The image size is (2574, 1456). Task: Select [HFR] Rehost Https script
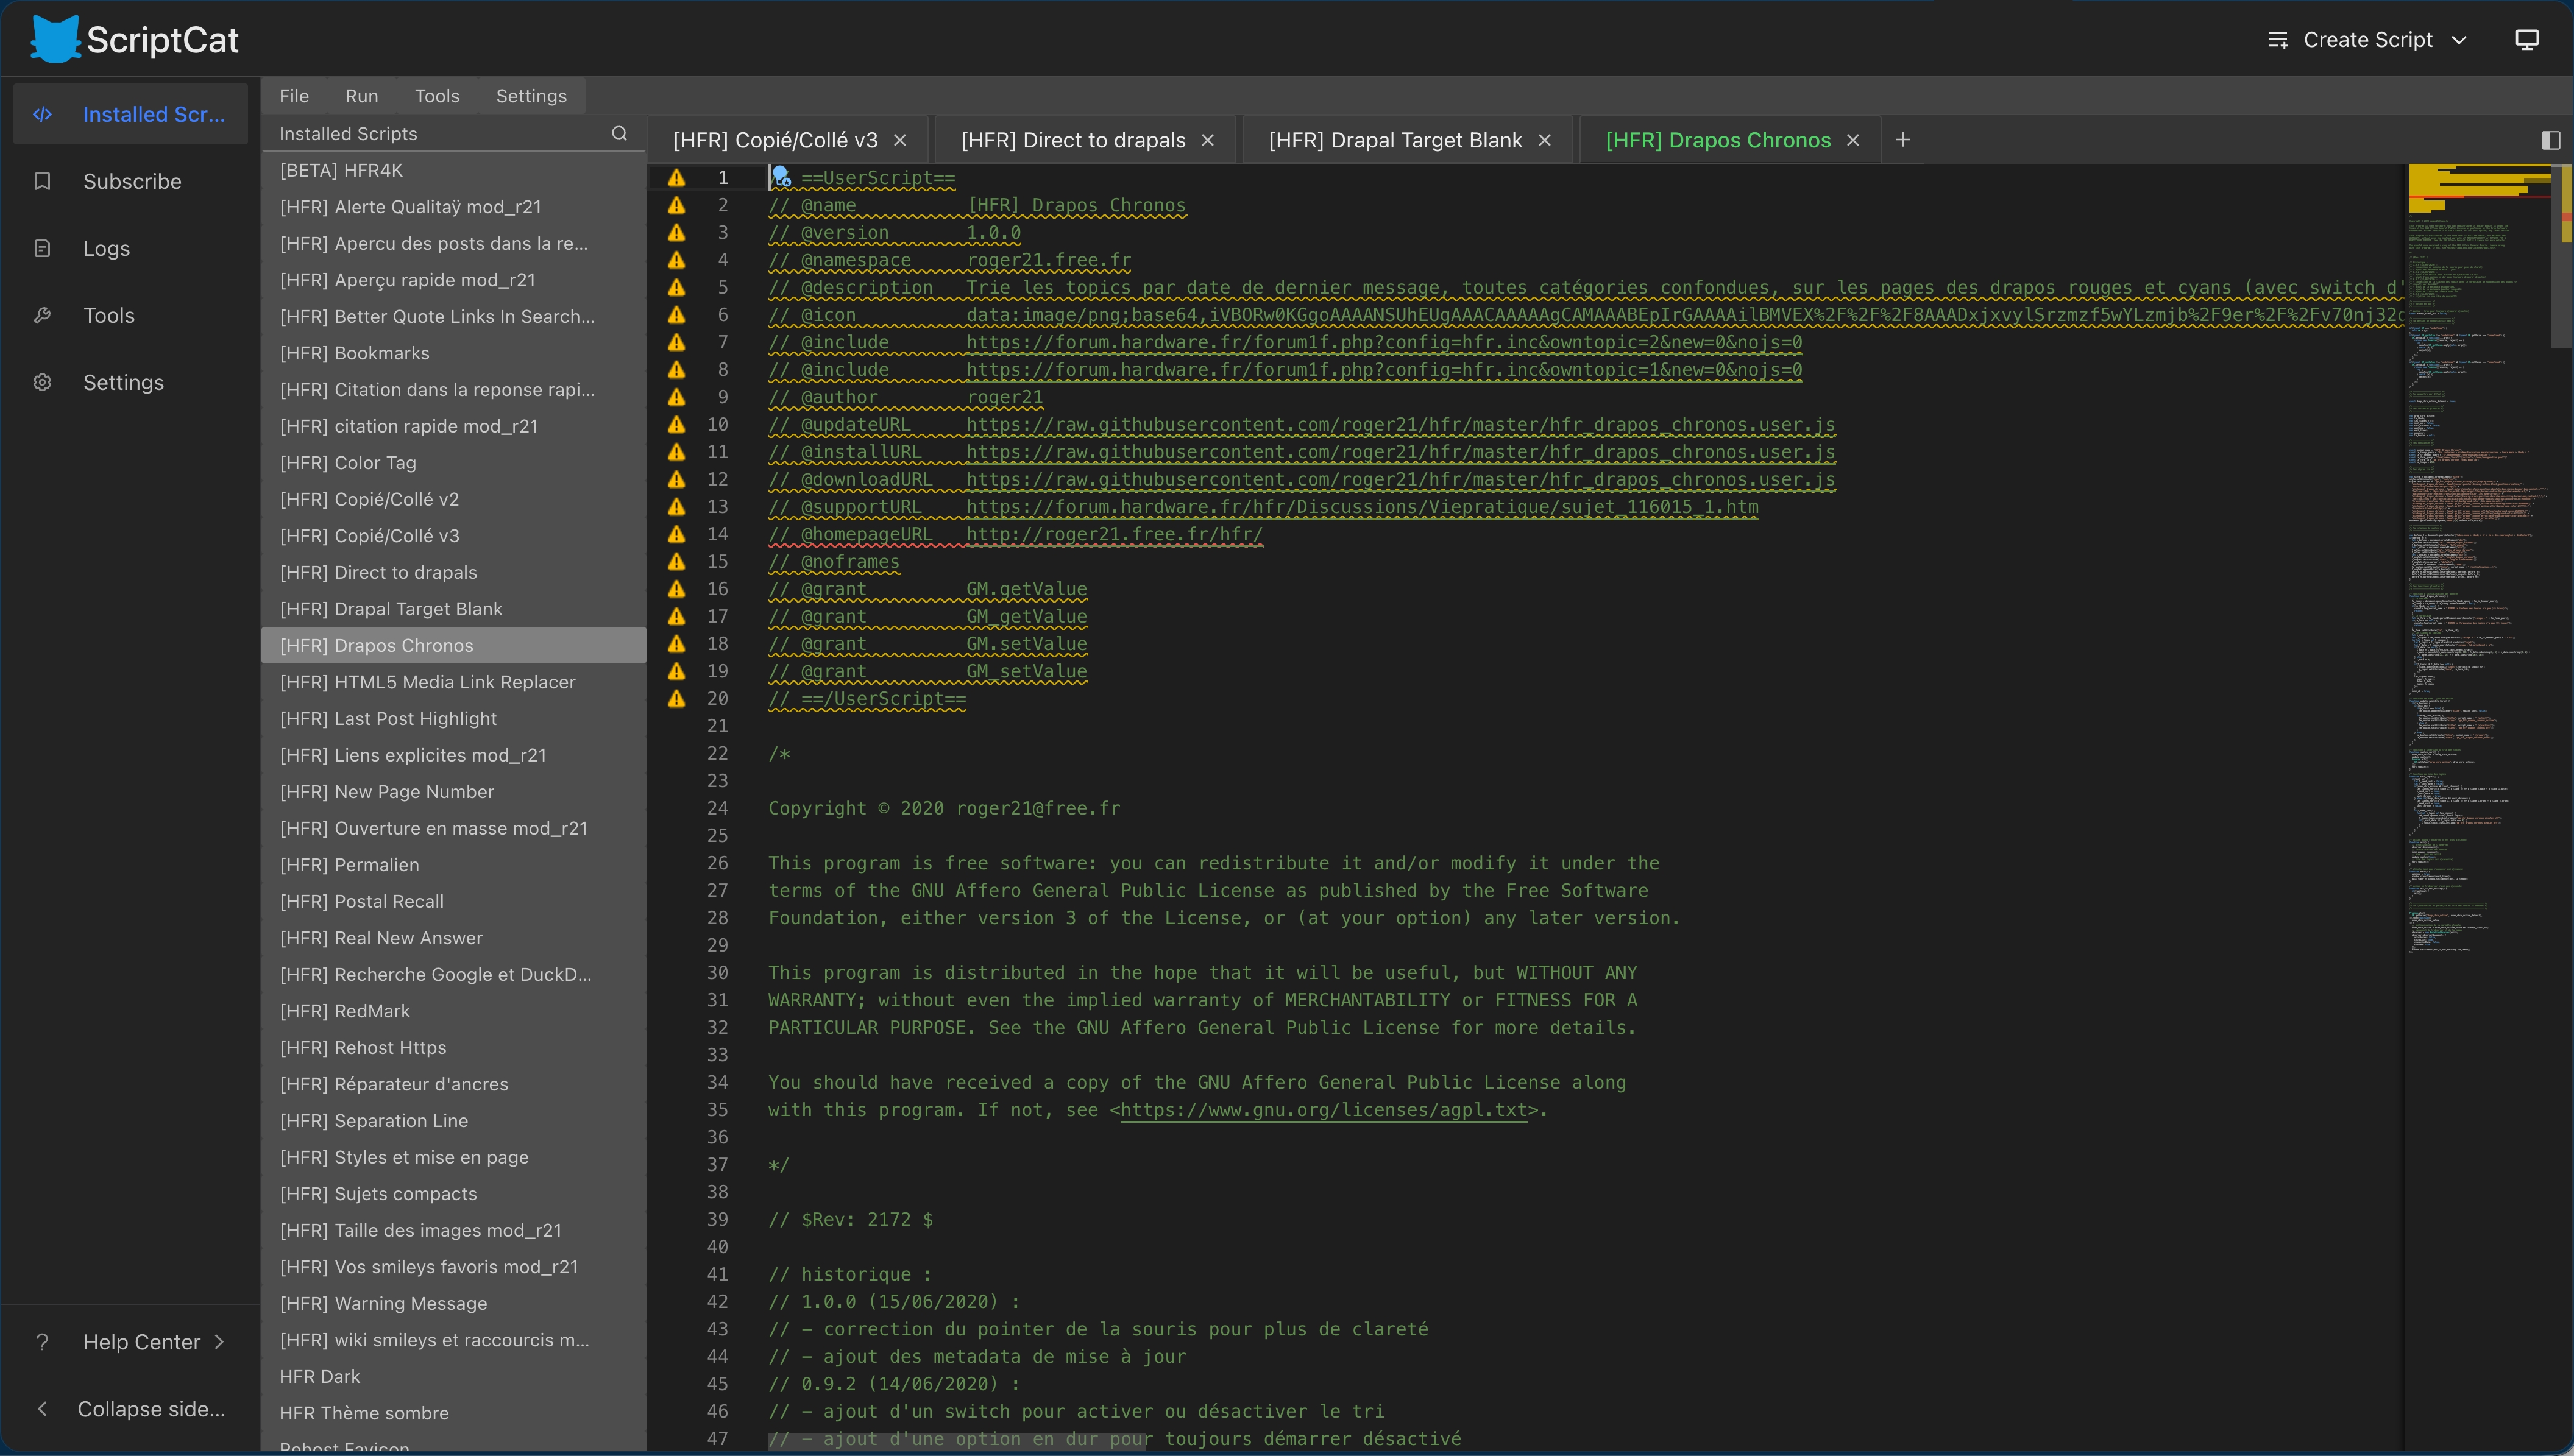pyautogui.click(x=454, y=1048)
